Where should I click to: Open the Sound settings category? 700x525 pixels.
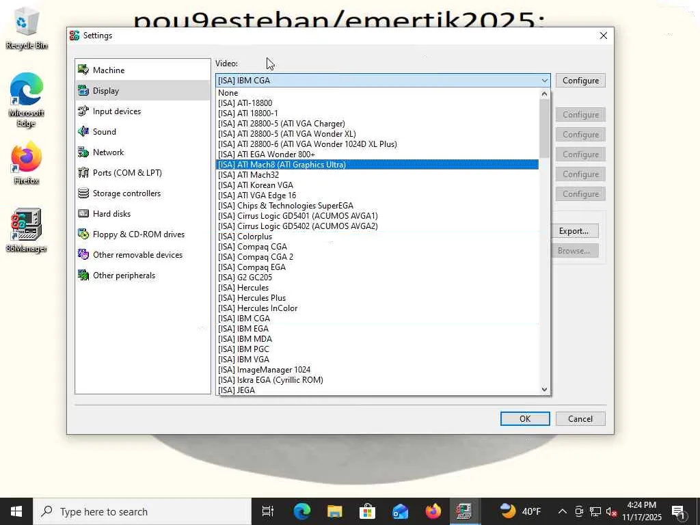click(142, 132)
